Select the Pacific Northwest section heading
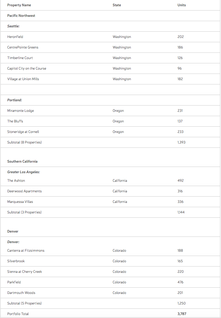 tap(21, 16)
